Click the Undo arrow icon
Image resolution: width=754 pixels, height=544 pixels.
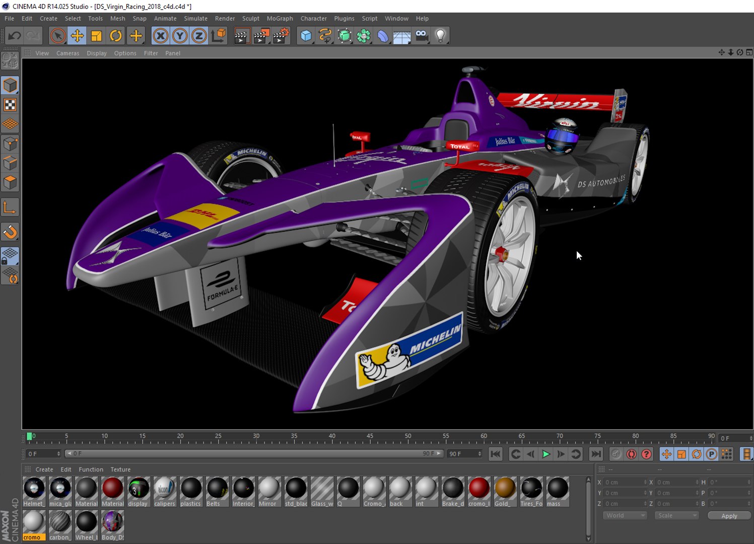point(14,36)
